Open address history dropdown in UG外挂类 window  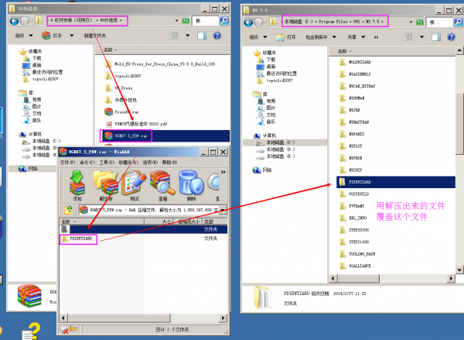tap(176, 21)
